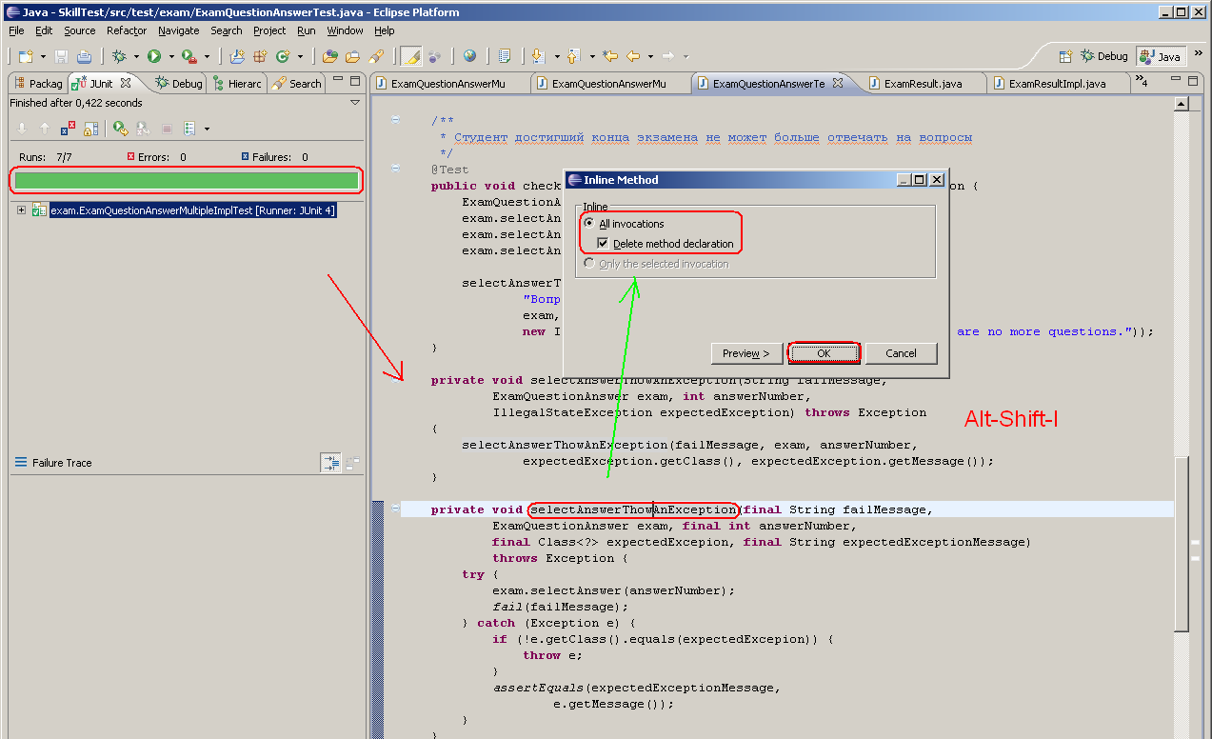Open the Refactor menu
The height and width of the screenshot is (739, 1212).
pos(126,30)
